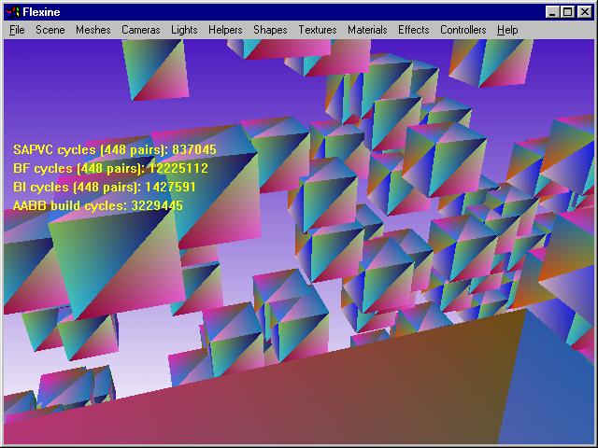Viewport: 598px width, 448px height.
Task: Minimize the Flexine window
Action: (552, 12)
